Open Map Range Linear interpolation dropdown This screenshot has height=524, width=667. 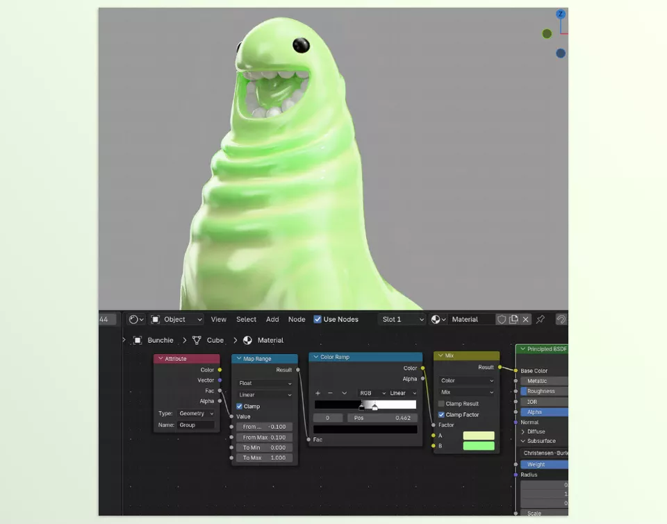(265, 395)
